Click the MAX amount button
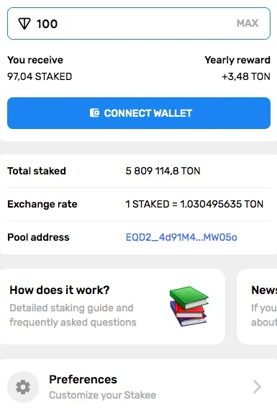The width and height of the screenshot is (277, 413). coord(248,23)
